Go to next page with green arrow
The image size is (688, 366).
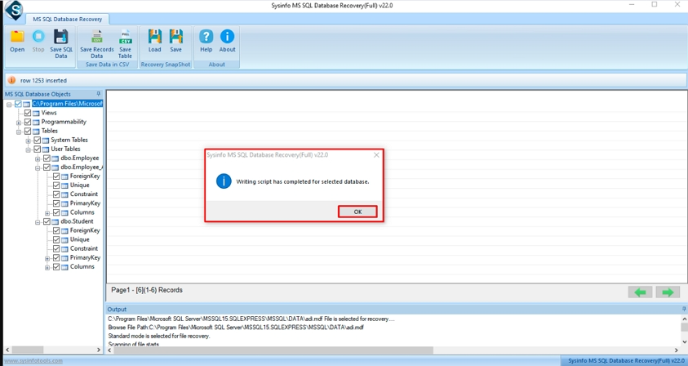pyautogui.click(x=668, y=292)
